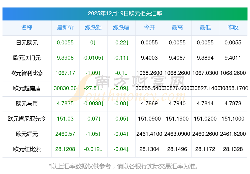Click the 涨跌幅 column header
250x174 pixels.
(x=121, y=27)
